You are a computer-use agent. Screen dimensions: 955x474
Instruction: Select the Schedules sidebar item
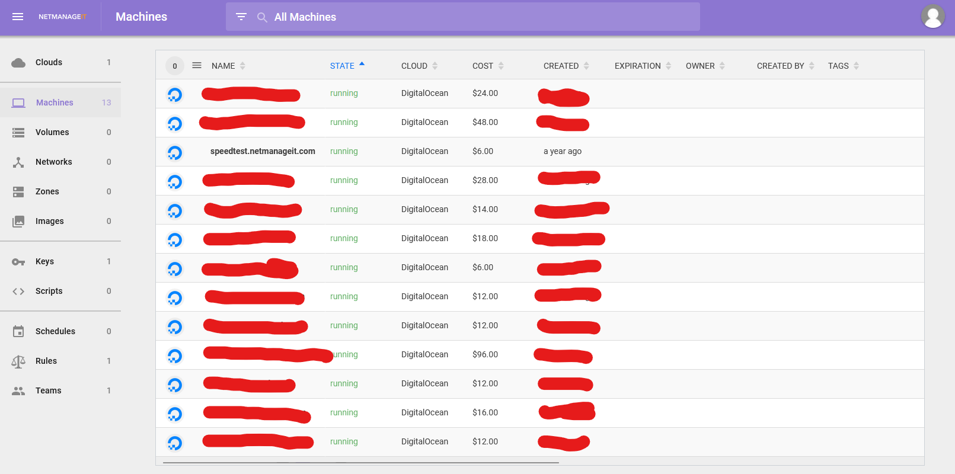(x=55, y=331)
